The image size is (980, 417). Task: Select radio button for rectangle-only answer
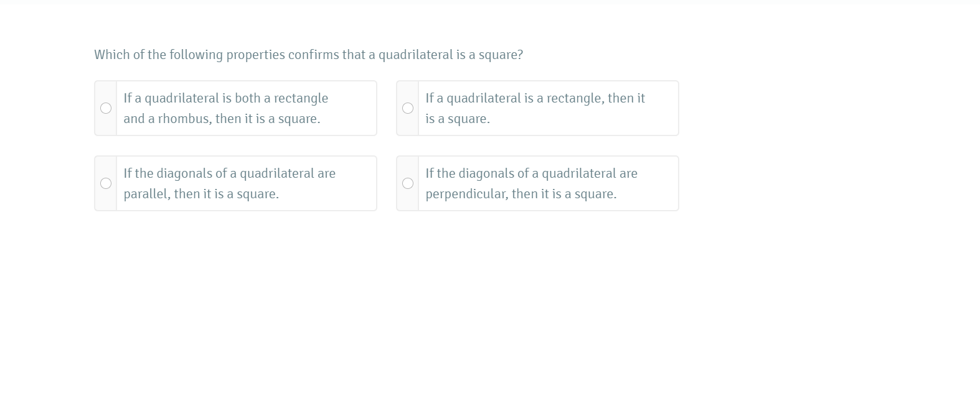408,108
